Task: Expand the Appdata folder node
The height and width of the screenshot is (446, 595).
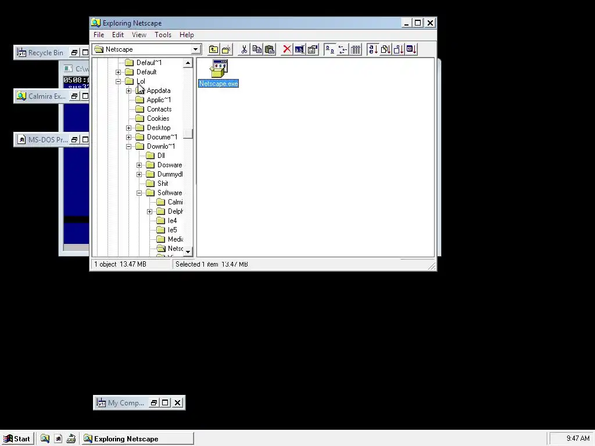Action: point(128,91)
